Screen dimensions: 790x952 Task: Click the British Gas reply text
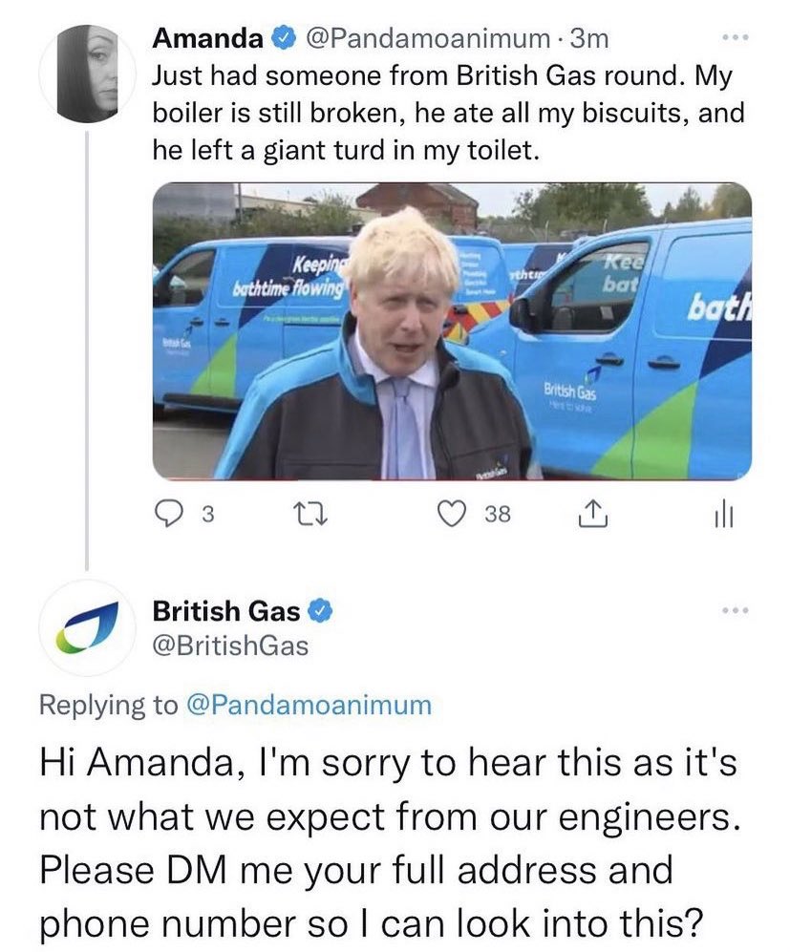[x=382, y=843]
